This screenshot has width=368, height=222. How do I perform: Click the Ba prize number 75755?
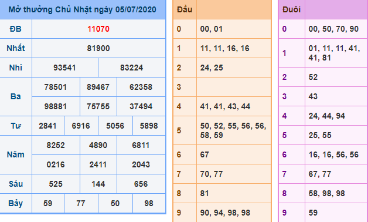coord(98,106)
